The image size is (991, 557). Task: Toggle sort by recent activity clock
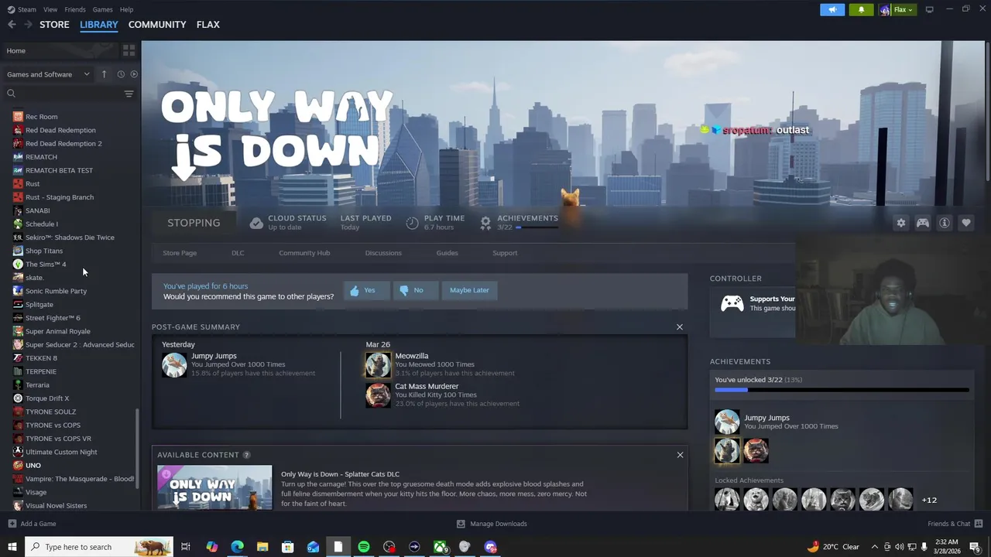click(x=121, y=74)
